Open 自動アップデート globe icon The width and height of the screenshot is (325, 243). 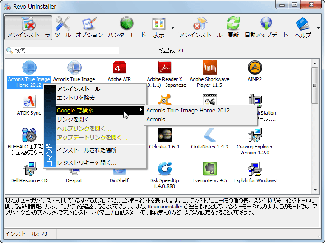(266, 27)
